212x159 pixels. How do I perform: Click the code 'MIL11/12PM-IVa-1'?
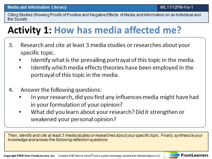(177, 7)
